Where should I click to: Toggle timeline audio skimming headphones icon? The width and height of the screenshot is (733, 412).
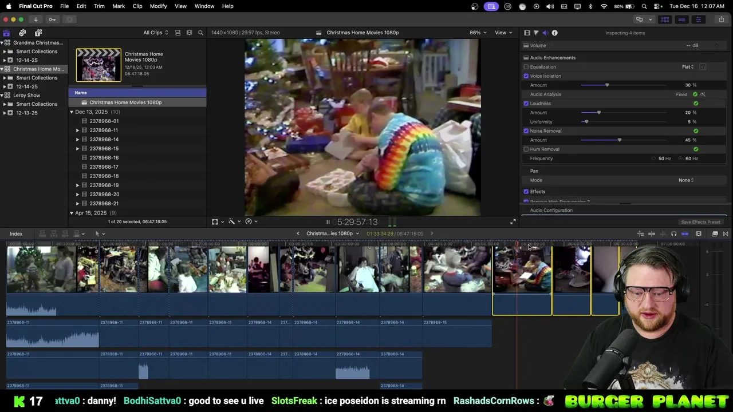click(x=673, y=233)
